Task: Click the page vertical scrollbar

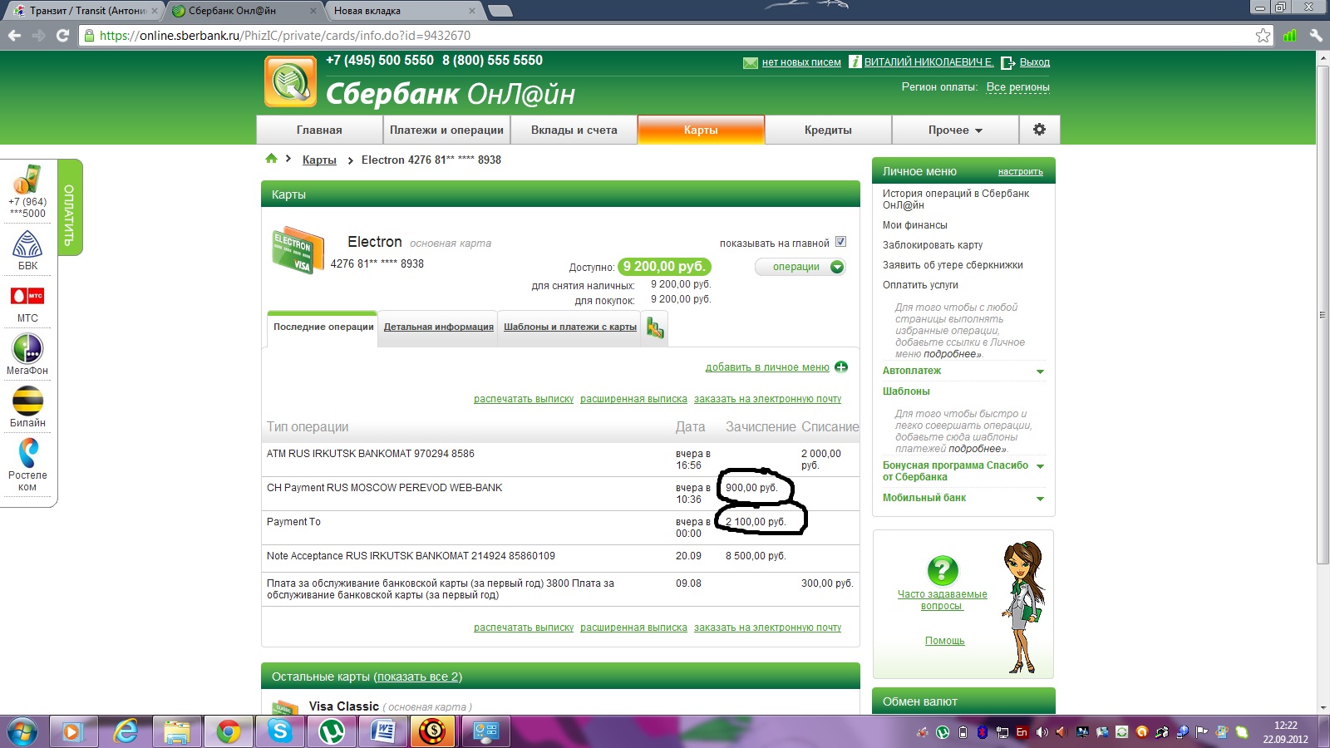Action: coord(1323,316)
